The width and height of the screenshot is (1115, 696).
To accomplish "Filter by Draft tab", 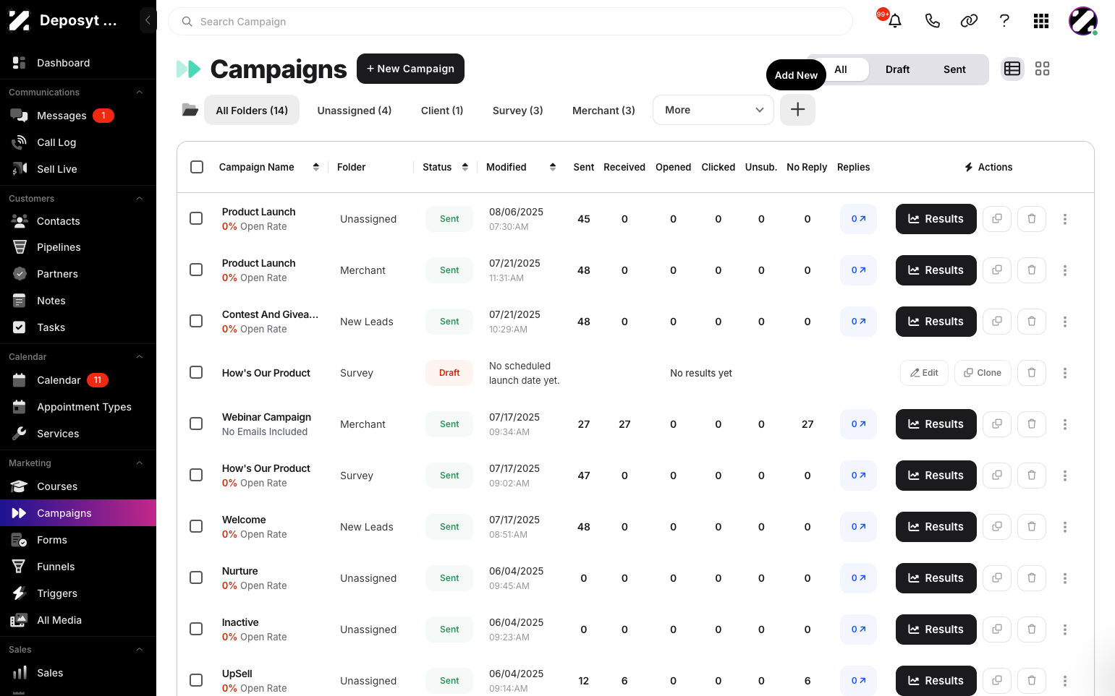I will click(897, 69).
